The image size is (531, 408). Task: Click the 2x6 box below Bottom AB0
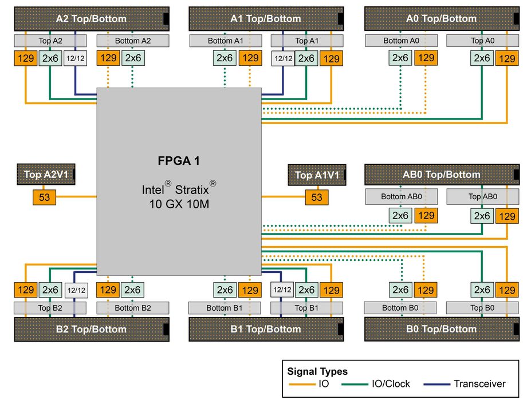(400, 216)
